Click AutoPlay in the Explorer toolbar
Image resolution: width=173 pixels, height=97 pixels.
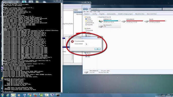coord(95,14)
